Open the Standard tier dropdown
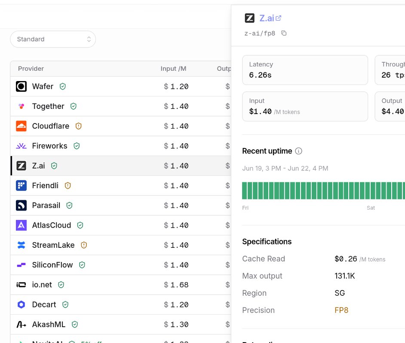This screenshot has width=405, height=343. tap(53, 39)
